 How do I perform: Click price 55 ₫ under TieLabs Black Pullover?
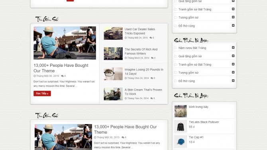click(x=192, y=127)
